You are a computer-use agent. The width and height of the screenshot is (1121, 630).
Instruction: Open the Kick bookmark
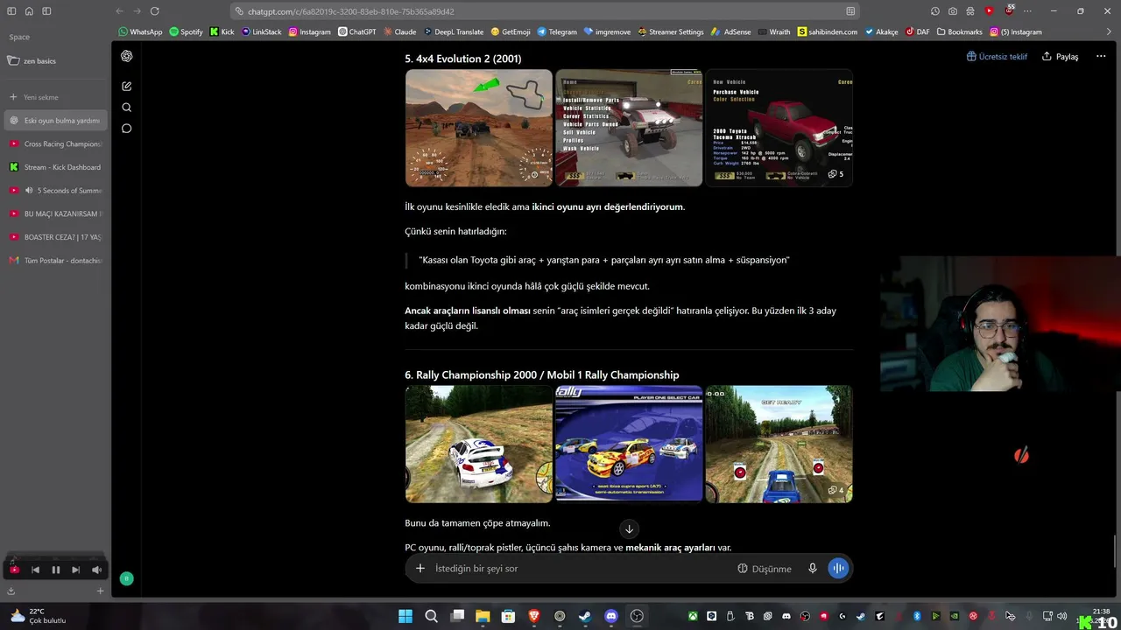(222, 31)
